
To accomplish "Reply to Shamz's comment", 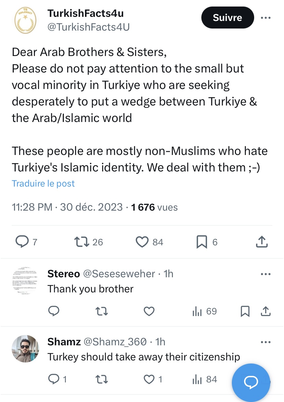I will (x=54, y=379).
